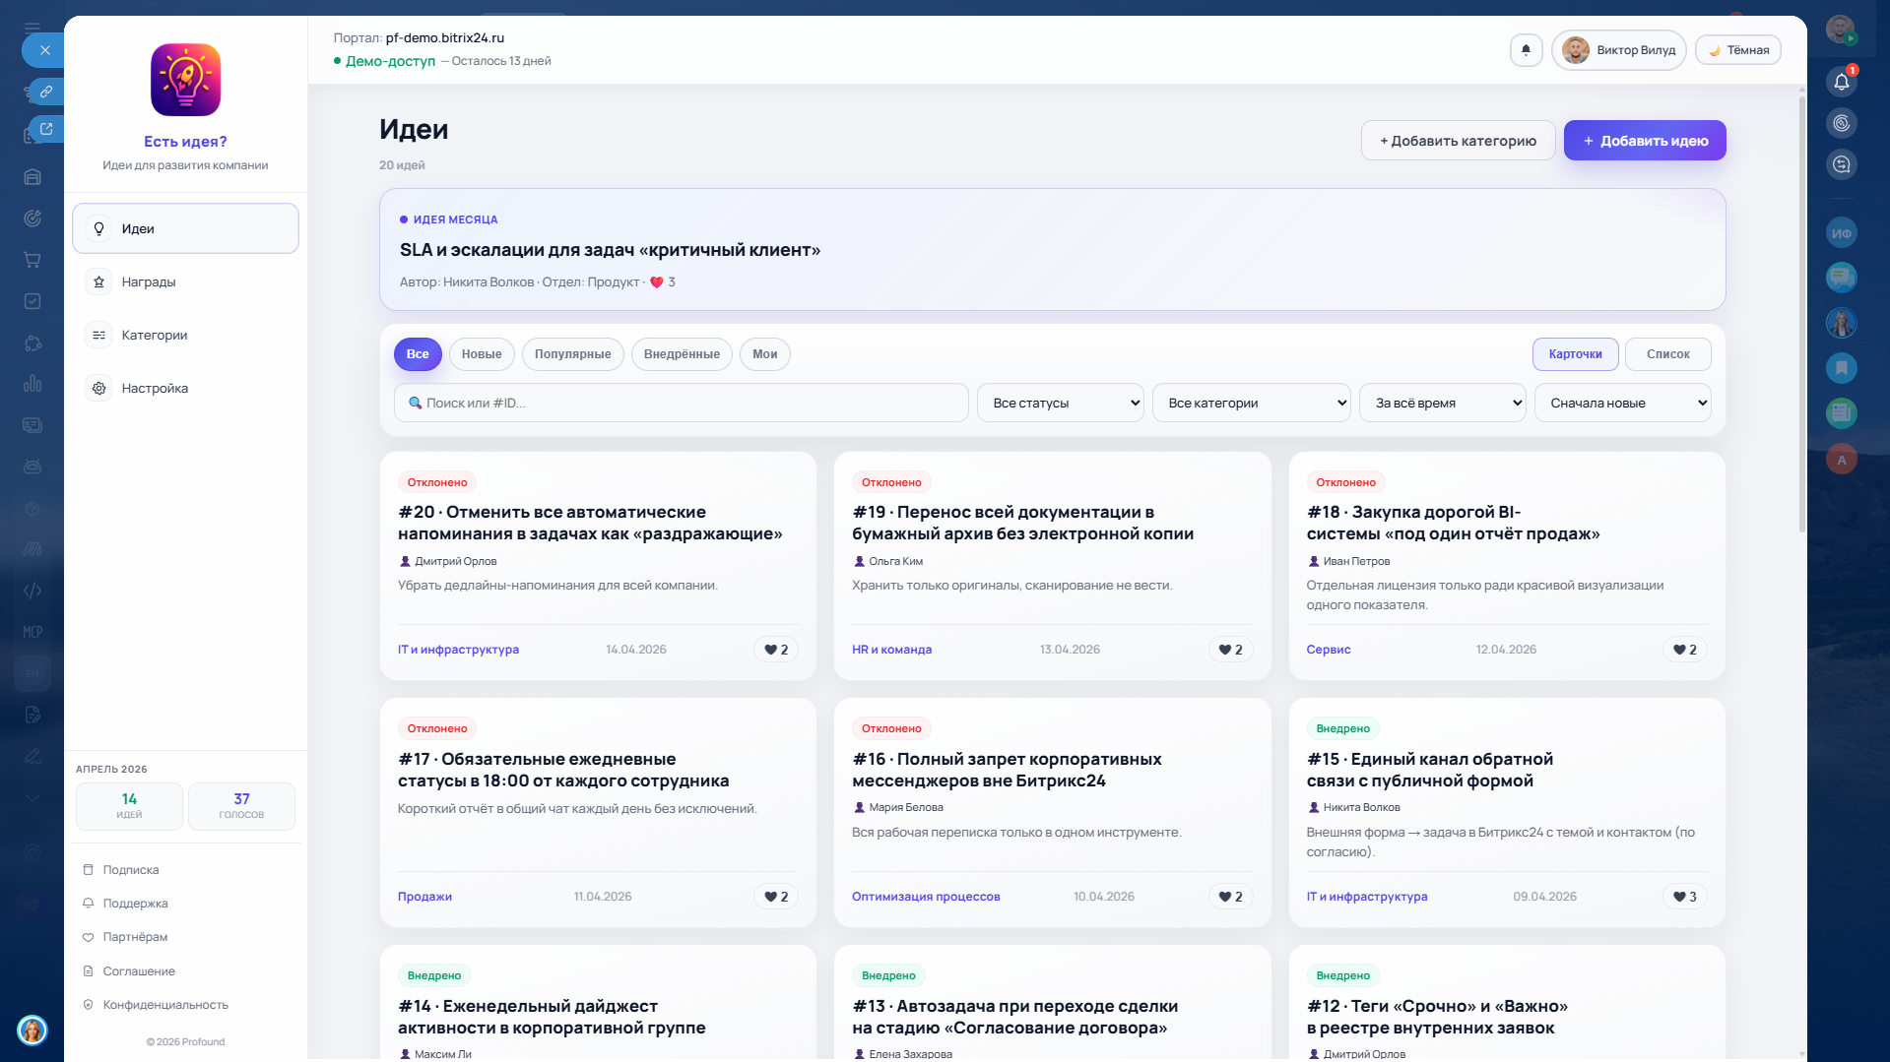Click the heart likes counter on idea #20
Screen dimensions: 1890x1062
776,650
